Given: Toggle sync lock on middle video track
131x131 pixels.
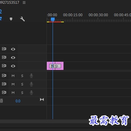Looking at the screenshot, I should tap(4, 57).
